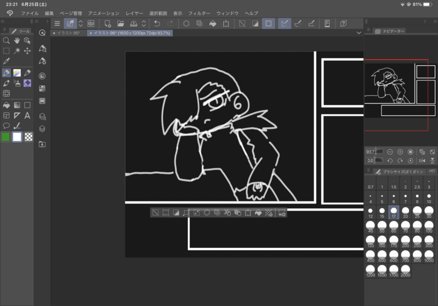Click the New document icon

107,24
